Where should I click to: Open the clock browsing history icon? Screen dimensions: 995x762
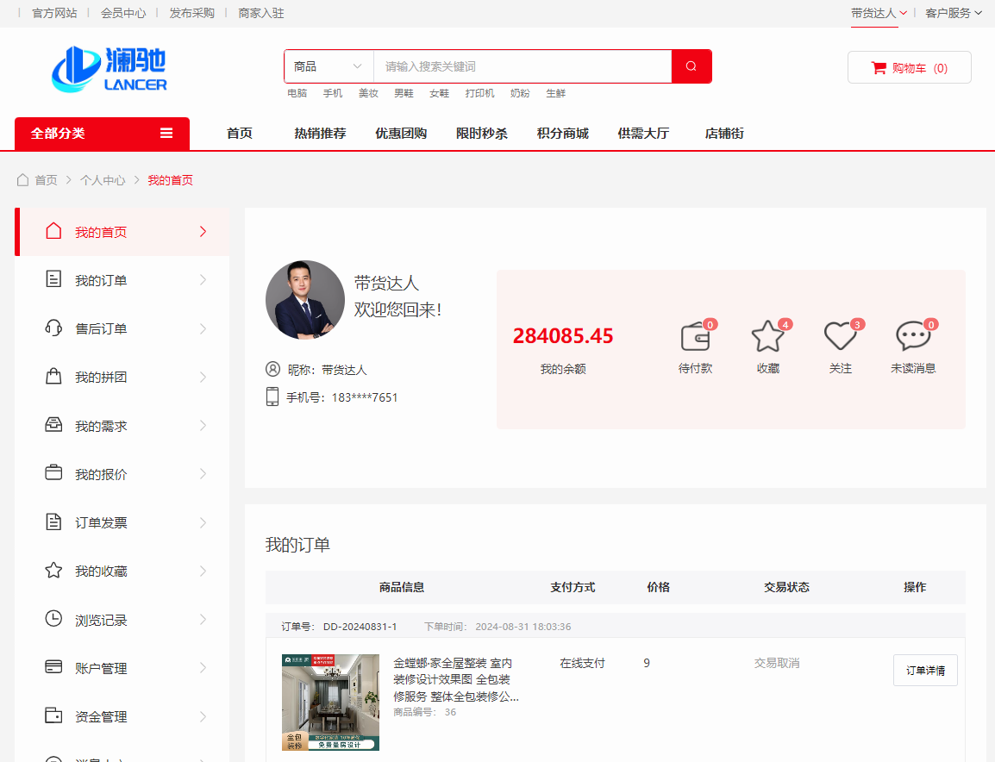(53, 620)
